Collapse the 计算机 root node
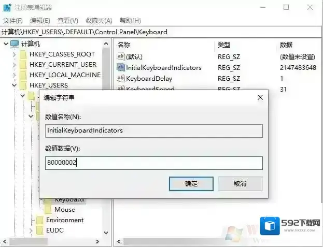Screen dimensions: 323x247 (x=6, y=44)
